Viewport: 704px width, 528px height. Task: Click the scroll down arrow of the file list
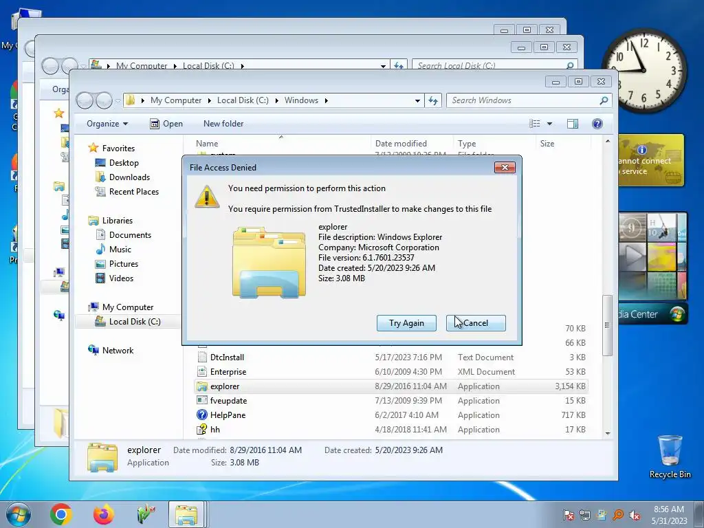point(608,433)
